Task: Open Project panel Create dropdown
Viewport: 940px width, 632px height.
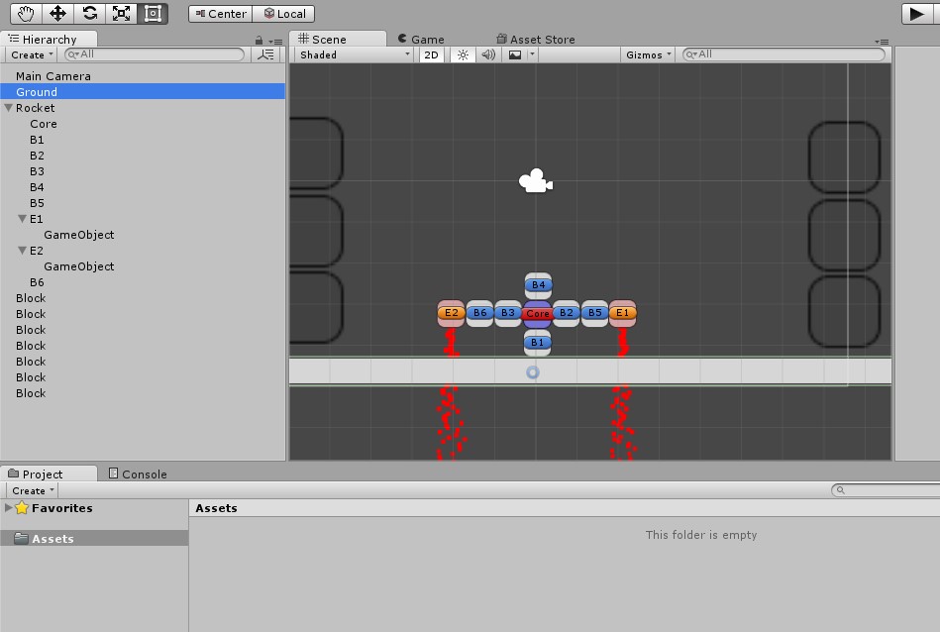Action: click(x=33, y=490)
